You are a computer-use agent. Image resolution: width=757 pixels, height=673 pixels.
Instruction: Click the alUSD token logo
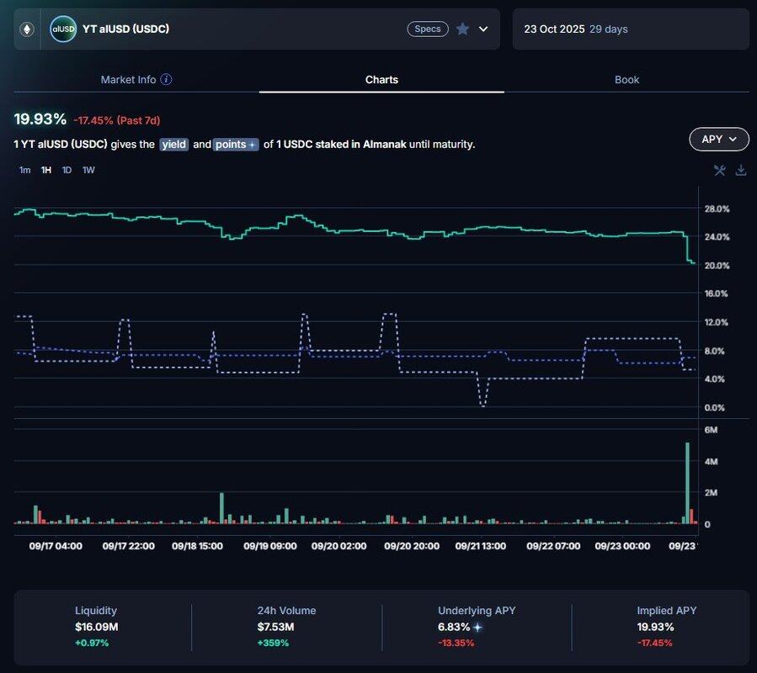(x=63, y=29)
